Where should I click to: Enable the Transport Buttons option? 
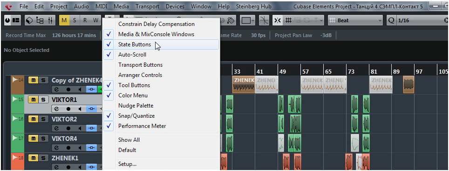click(x=162, y=65)
